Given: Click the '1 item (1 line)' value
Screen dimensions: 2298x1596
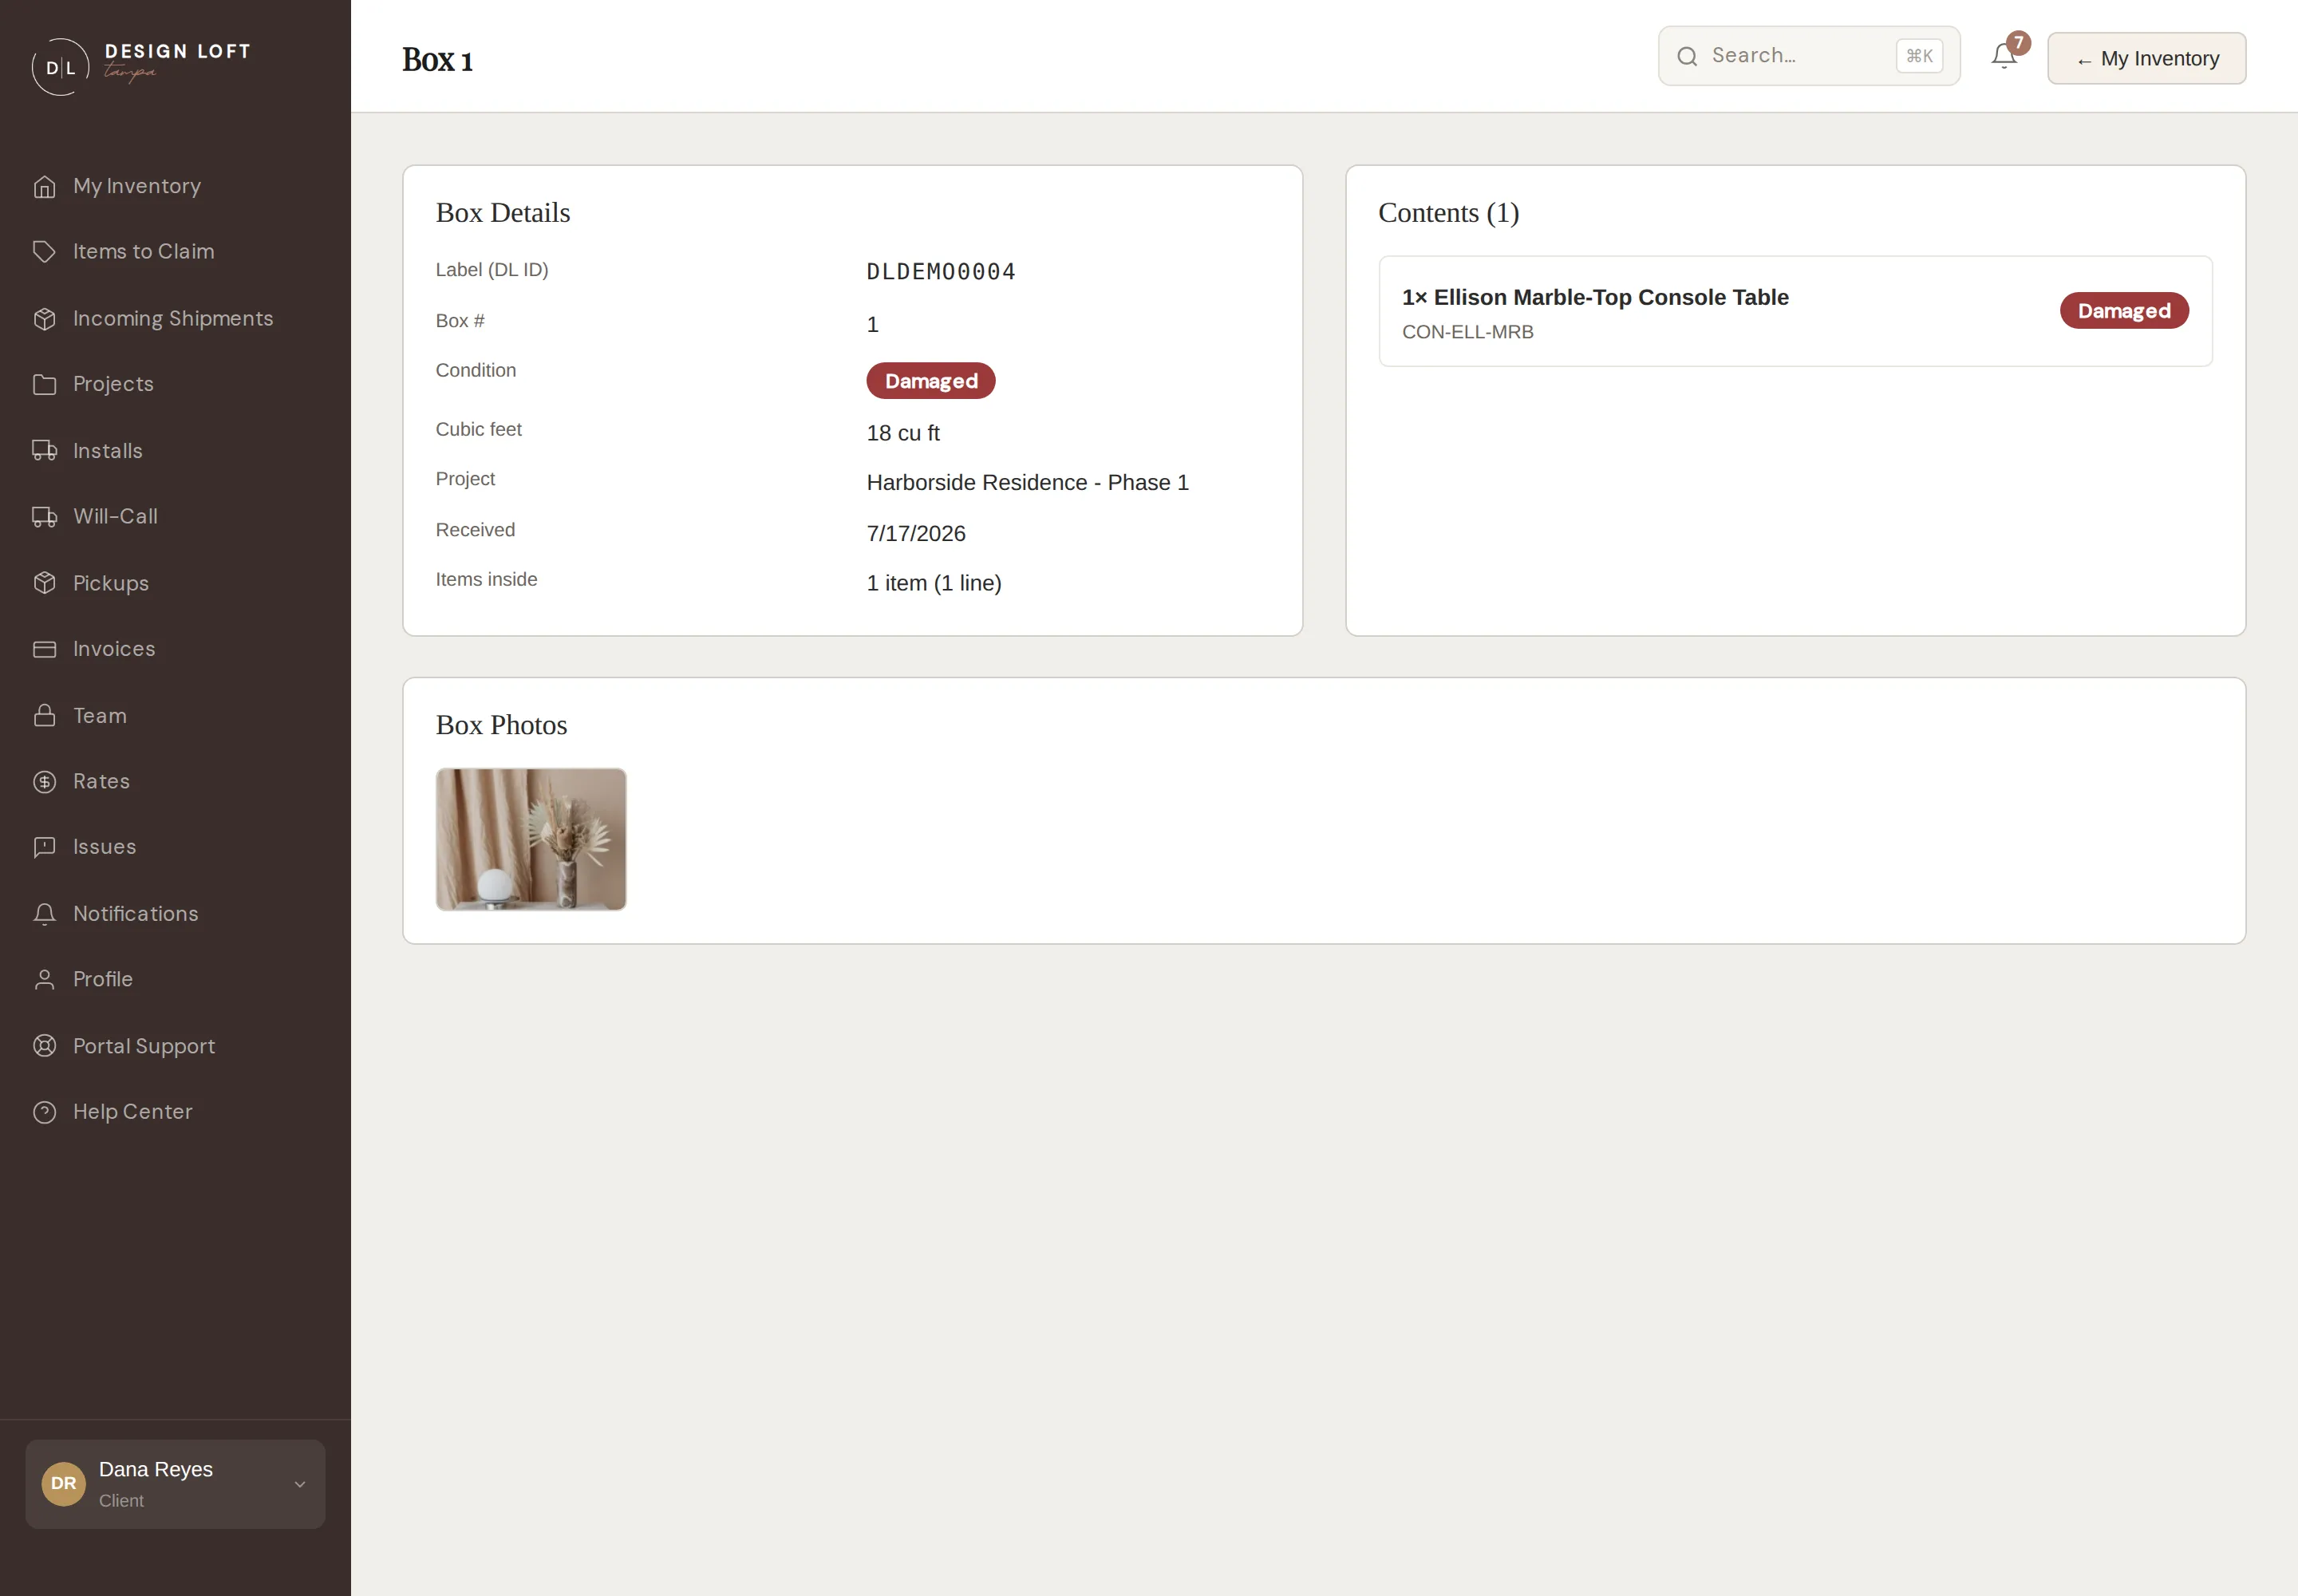Looking at the screenshot, I should [x=934, y=583].
